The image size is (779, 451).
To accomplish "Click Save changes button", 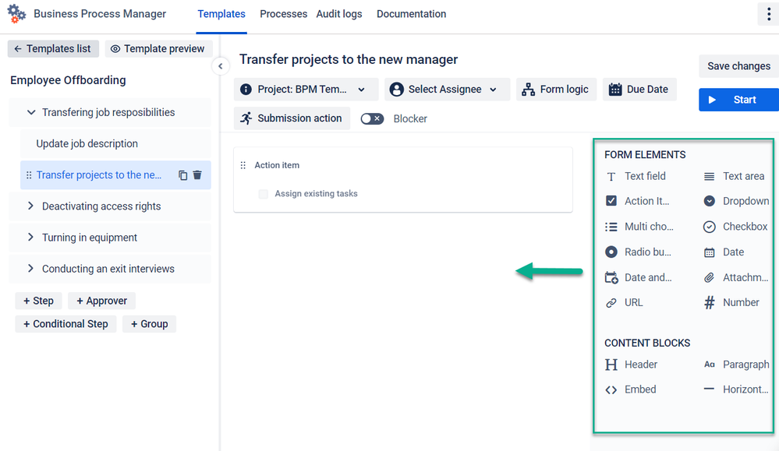I will [738, 66].
